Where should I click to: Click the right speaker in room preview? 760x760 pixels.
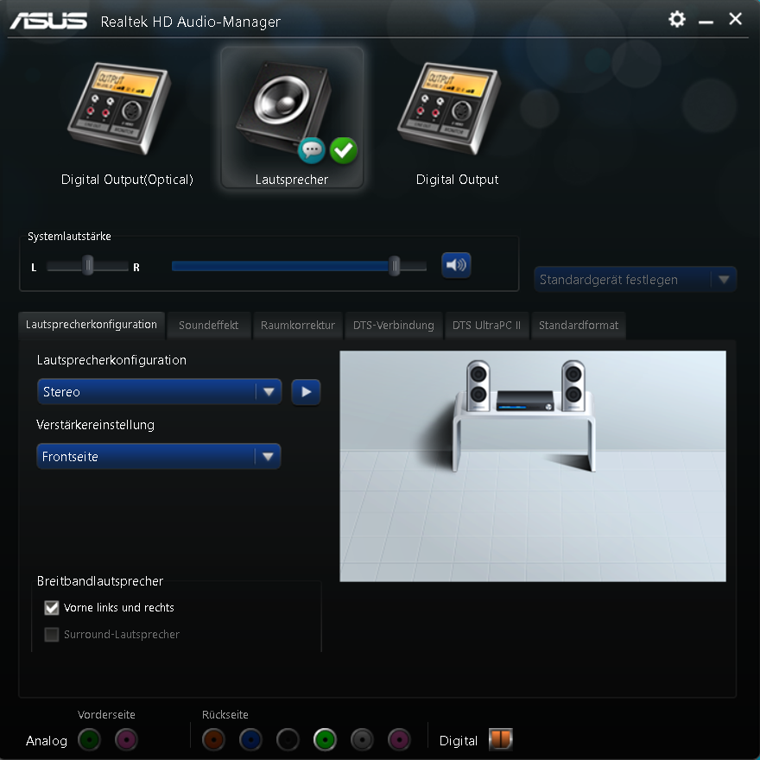(573, 386)
